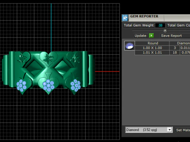Click the Total Gem Weight label

click(139, 25)
